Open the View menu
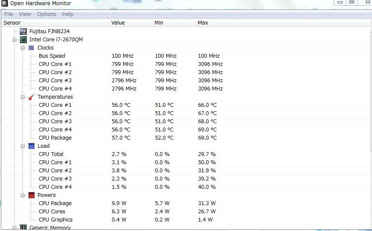372x231 pixels. (x=25, y=14)
